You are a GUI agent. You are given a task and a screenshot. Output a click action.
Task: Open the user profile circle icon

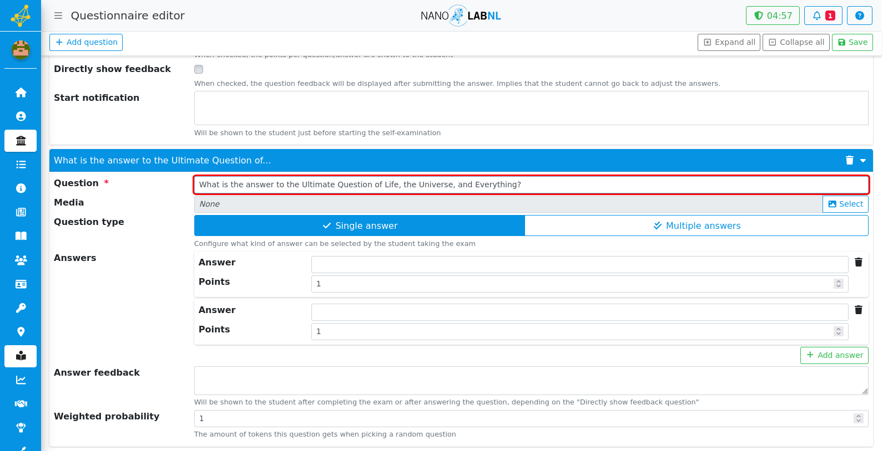click(21, 116)
